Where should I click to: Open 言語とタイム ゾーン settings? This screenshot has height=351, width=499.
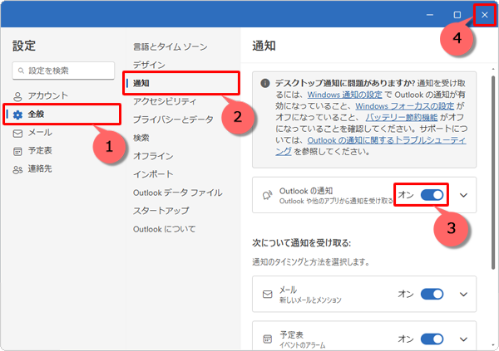tap(170, 47)
